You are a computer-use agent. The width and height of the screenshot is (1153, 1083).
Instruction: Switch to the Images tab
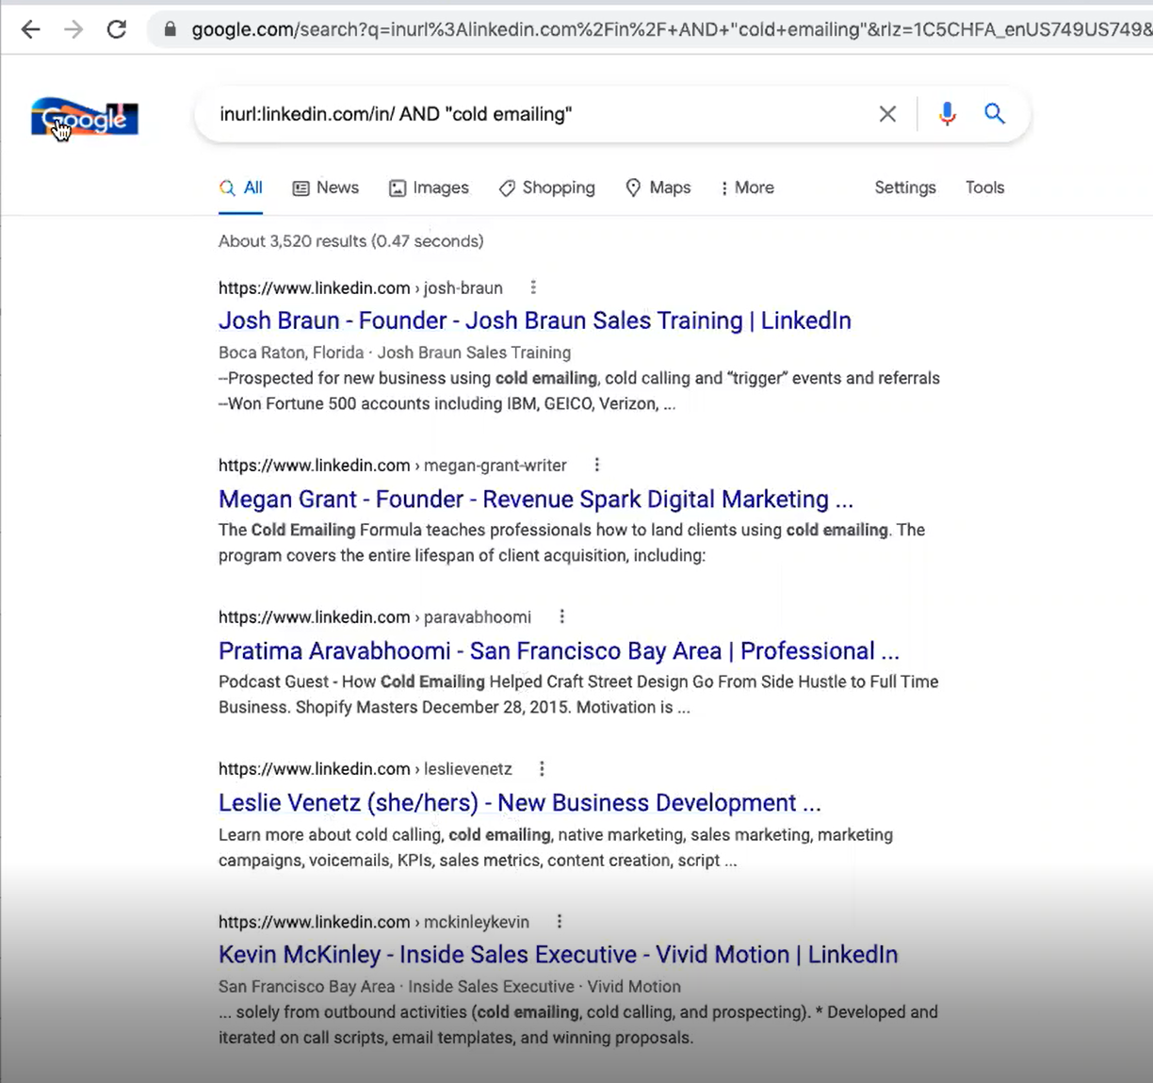point(429,188)
